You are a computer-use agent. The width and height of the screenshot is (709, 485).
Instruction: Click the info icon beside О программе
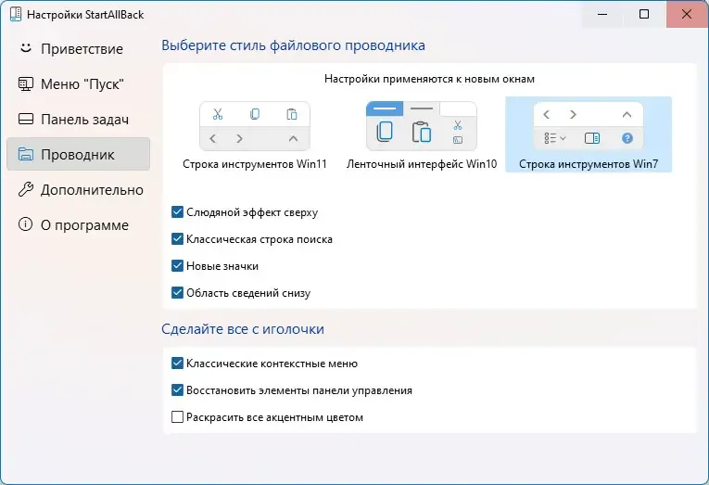click(x=26, y=223)
